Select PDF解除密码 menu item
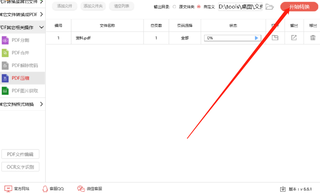The width and height of the screenshot is (320, 193). 23,66
